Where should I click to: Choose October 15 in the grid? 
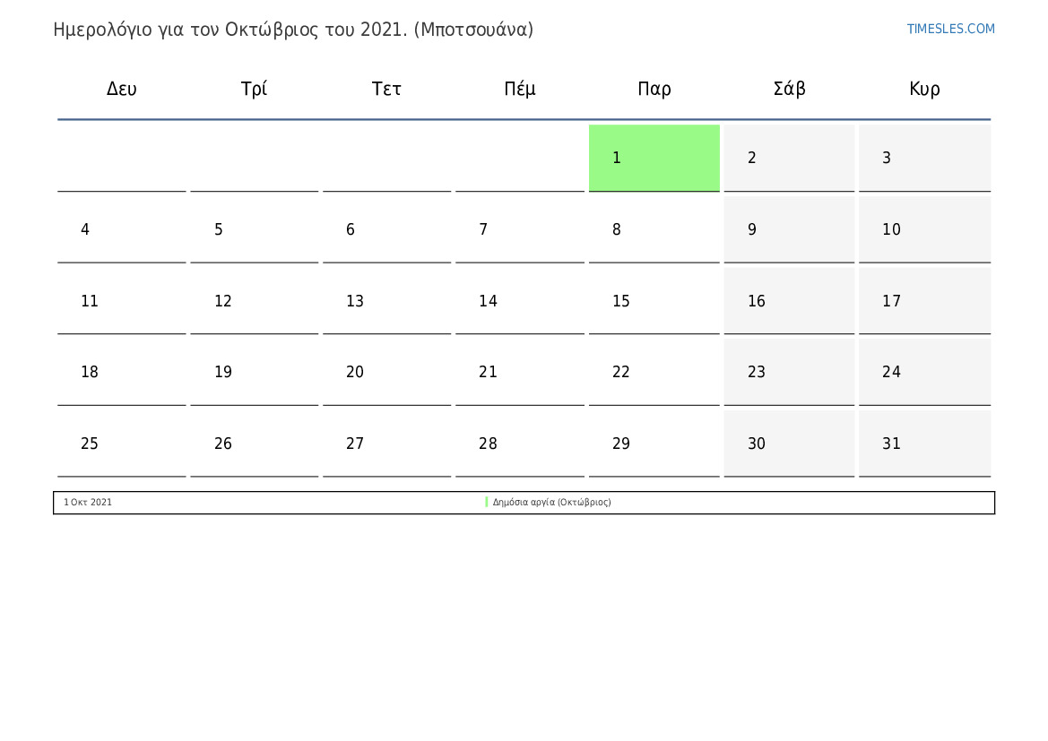click(x=654, y=301)
